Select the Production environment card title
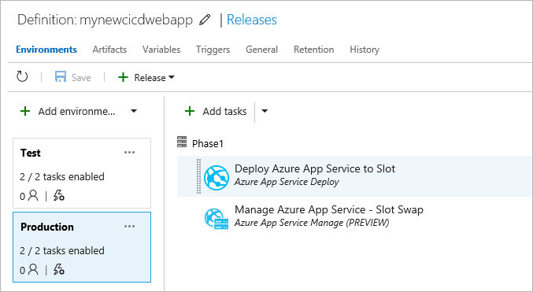 pos(47,227)
